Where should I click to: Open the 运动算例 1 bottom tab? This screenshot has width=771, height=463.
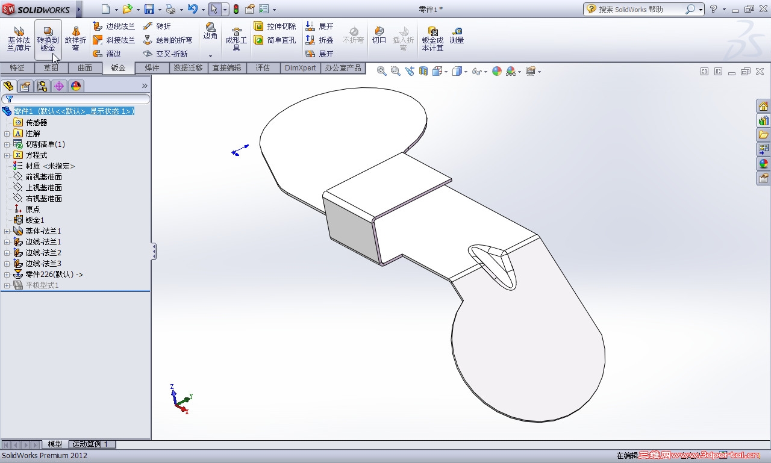[90, 444]
